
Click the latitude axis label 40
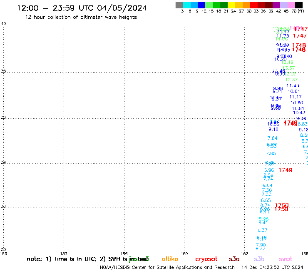[3, 24]
